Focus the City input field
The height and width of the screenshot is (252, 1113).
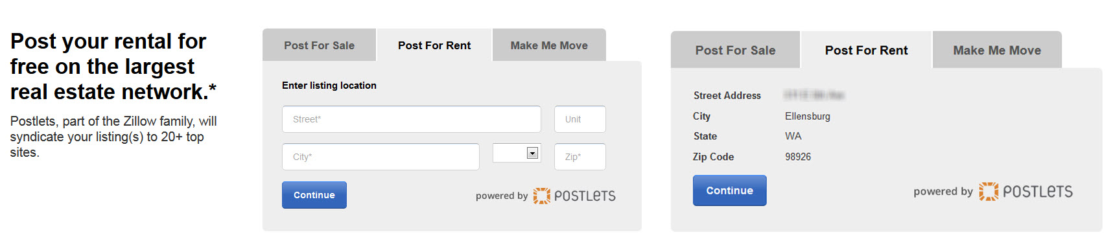tap(381, 157)
